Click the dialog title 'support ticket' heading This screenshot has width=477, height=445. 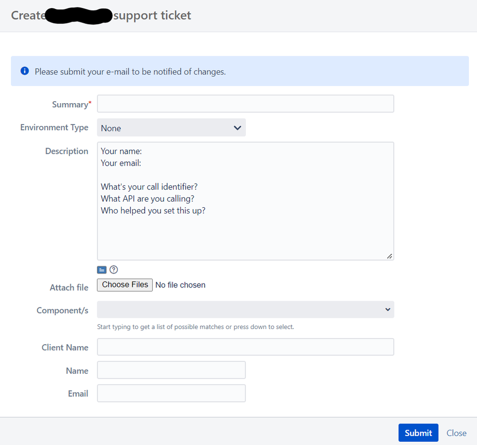tap(152, 15)
